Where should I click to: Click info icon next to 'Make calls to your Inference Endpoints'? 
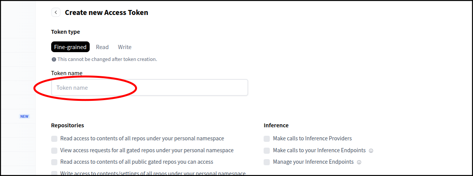tap(371, 151)
